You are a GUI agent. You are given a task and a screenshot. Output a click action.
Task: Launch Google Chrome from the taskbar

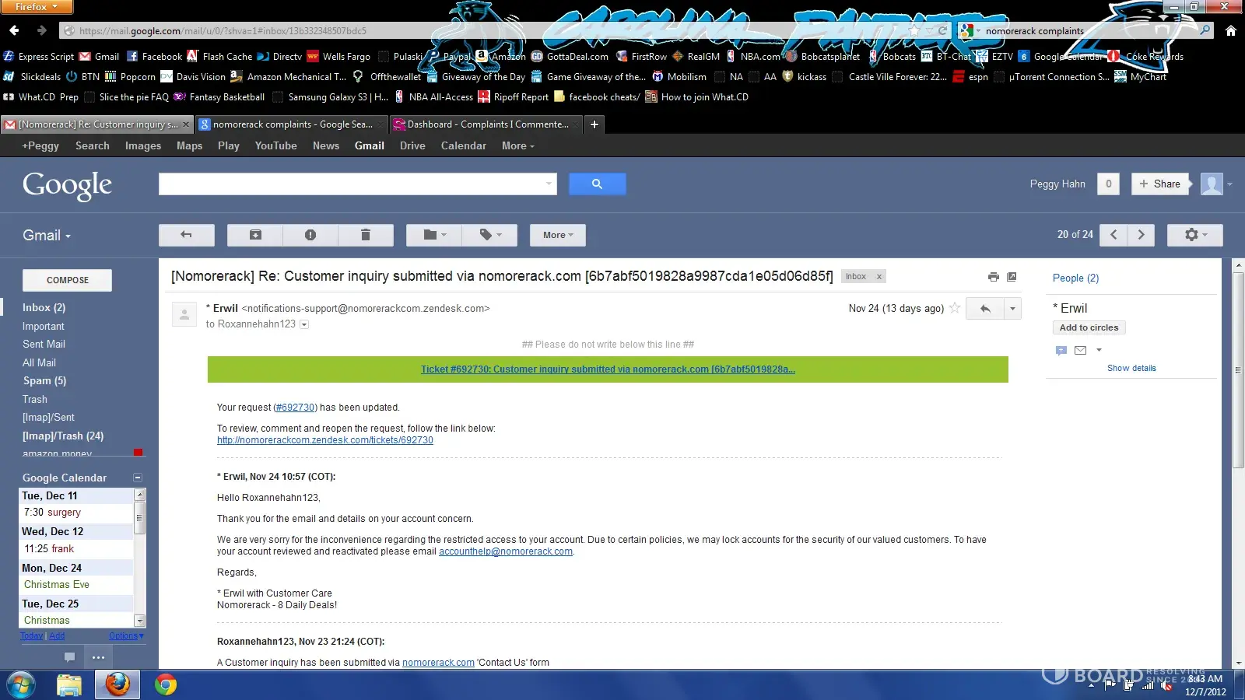click(166, 684)
